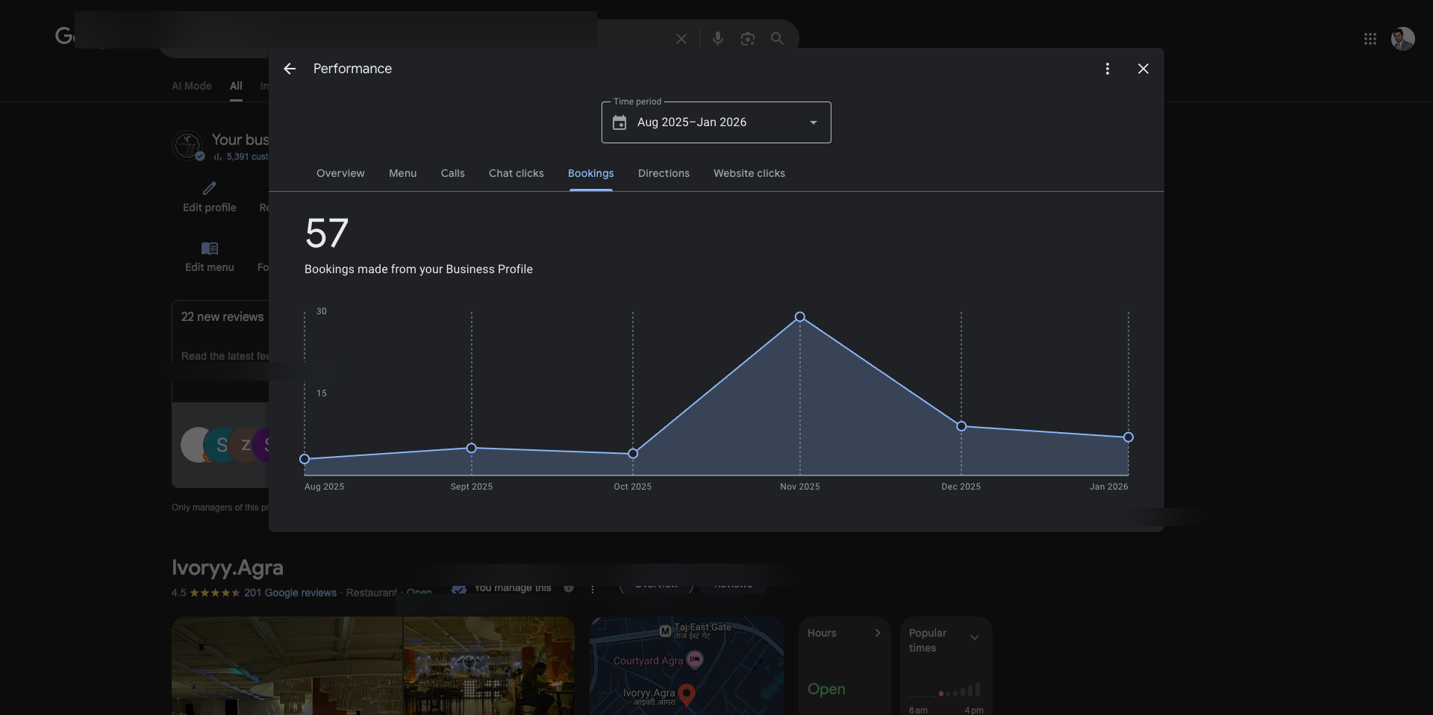Viewport: 1433px width, 715px height.
Task: Expand the Time period dropdown arrow
Action: (814, 122)
